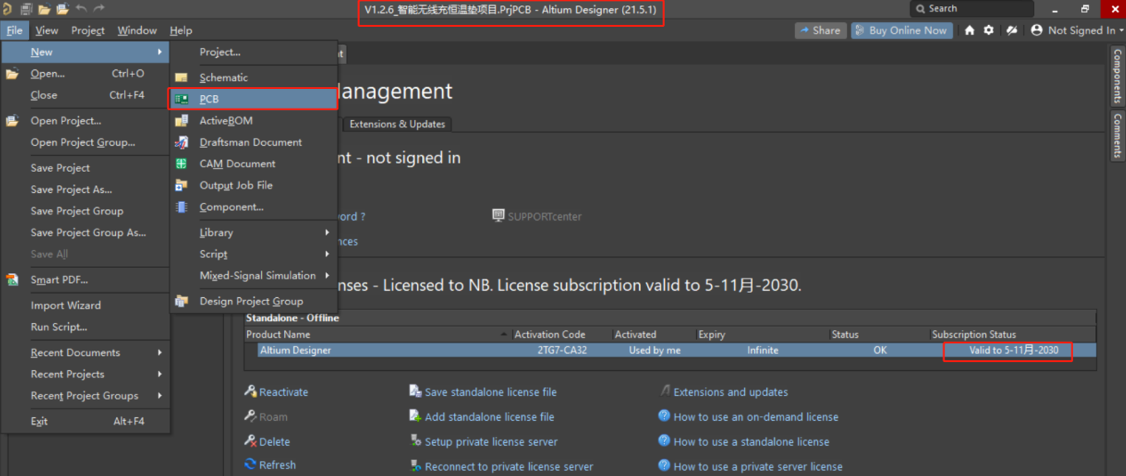Click the Delete license icon

(x=250, y=441)
